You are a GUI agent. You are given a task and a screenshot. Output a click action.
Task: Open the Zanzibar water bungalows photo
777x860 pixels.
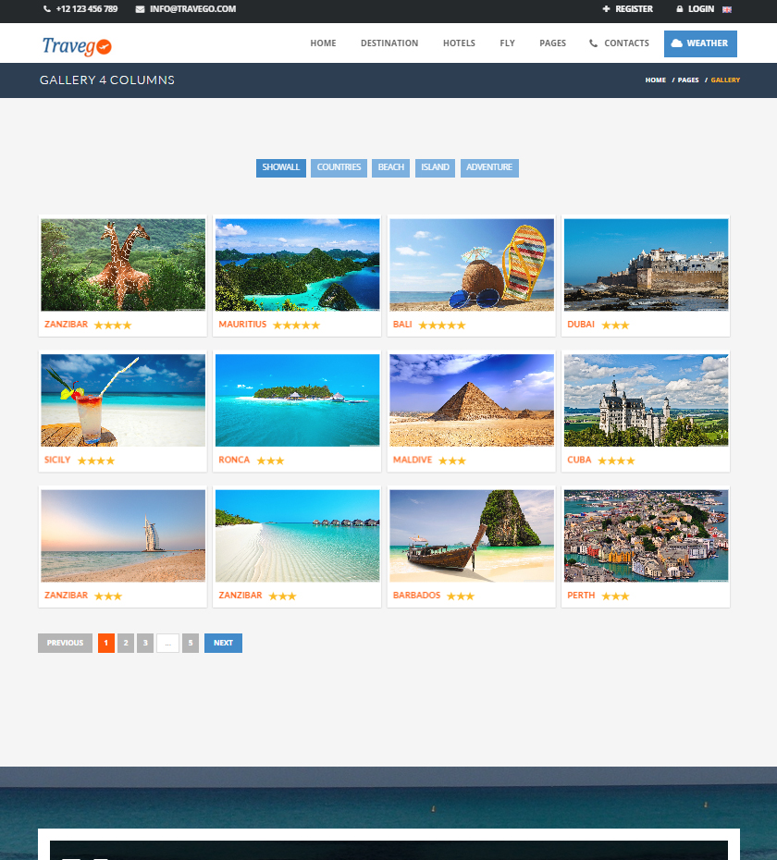[298, 535]
